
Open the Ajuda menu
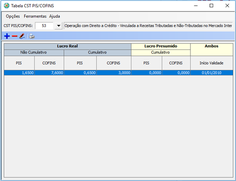coord(55,16)
